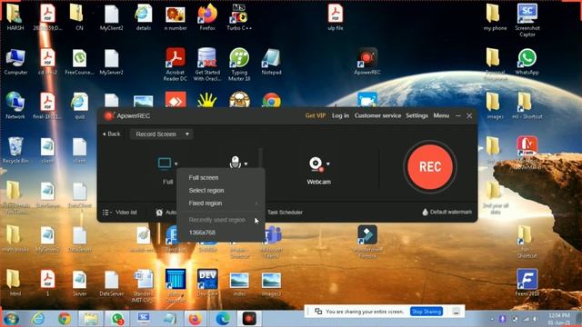Open Microsoft Edge from taskbar
Image resolution: width=582 pixels, height=327 pixels.
[222, 319]
